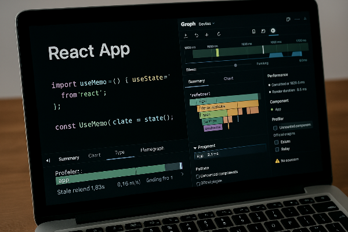This screenshot has height=232, width=348.
Task: Click the from 'react' code line
Action: pos(84,95)
